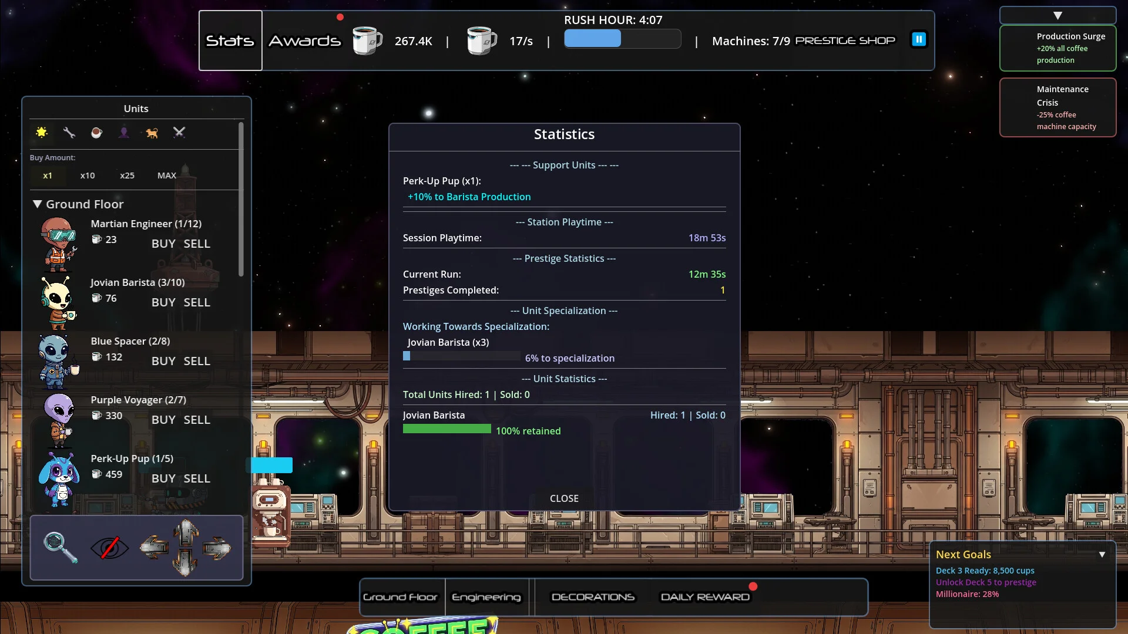1128x634 pixels.
Task: Click the up spaceship arrow
Action: click(186, 532)
